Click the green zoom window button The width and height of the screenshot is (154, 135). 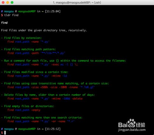click(12, 3)
